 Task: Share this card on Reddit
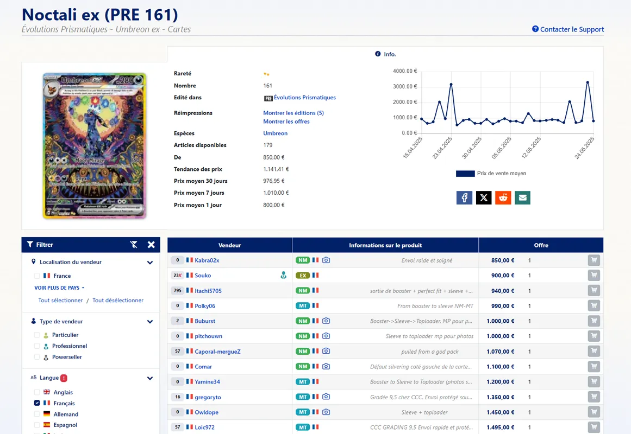(503, 197)
